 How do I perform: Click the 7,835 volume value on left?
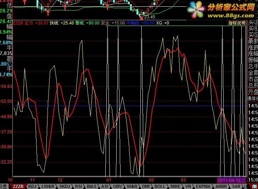(6, 53)
